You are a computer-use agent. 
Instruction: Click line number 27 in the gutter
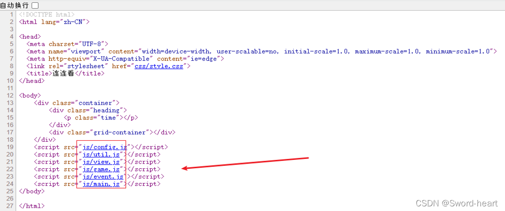click(x=10, y=206)
